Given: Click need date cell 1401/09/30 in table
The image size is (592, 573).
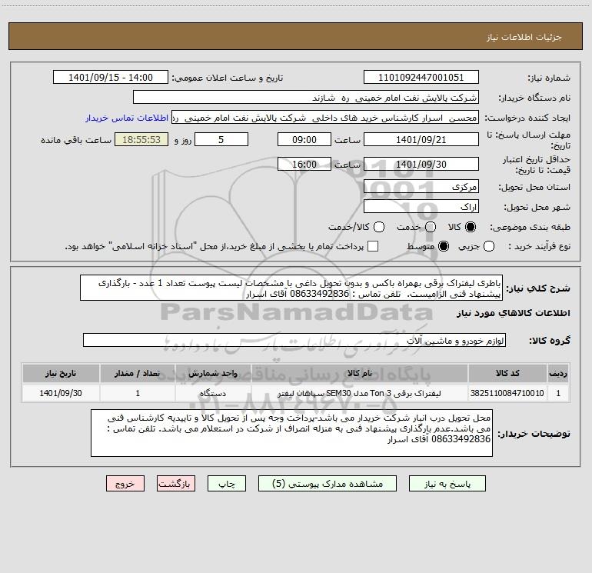Looking at the screenshot, I should [61, 393].
